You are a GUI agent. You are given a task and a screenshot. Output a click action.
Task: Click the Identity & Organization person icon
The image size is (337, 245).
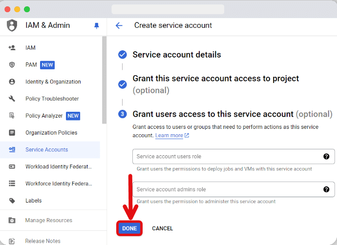point(12,82)
